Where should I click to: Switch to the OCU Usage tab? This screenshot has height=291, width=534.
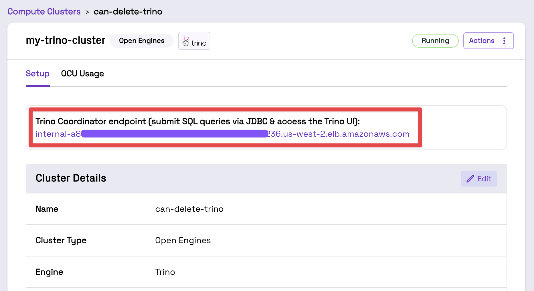tap(82, 74)
